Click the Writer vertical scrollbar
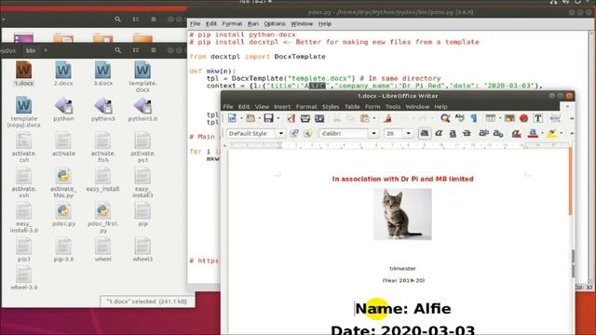Screen dimensions: 596x335 pyautogui.click(x=571, y=182)
